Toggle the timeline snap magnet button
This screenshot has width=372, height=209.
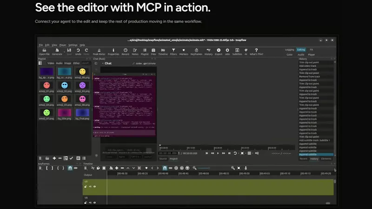(x=165, y=168)
